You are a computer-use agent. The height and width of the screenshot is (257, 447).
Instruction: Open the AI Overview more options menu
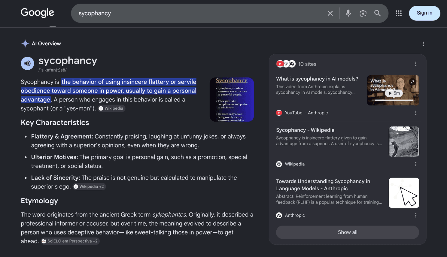423,44
